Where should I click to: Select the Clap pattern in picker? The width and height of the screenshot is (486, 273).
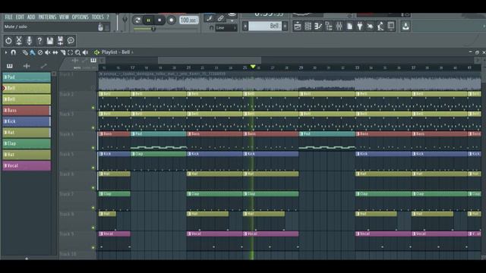point(27,143)
